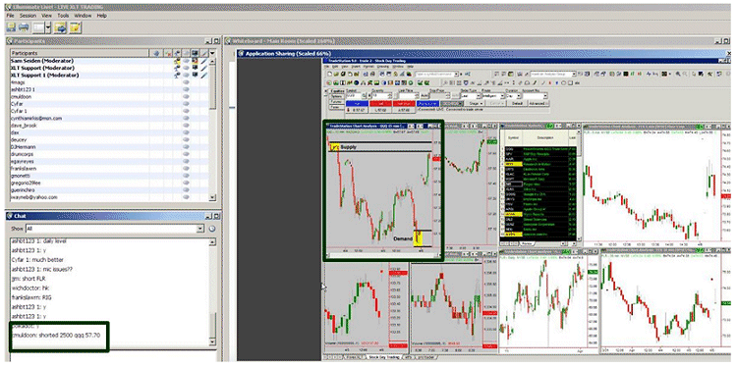
Task: Open the Session menu
Action: [28, 16]
